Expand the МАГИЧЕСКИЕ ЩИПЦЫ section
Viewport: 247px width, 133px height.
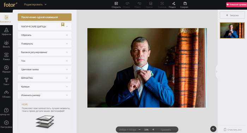(x=44, y=26)
